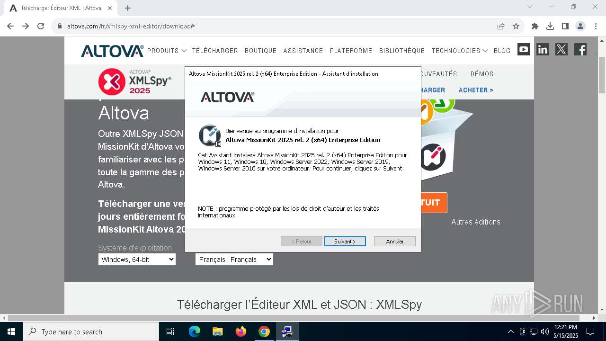This screenshot has width=606, height=341.
Task: Open Chrome three-dot menu
Action: coord(596,26)
